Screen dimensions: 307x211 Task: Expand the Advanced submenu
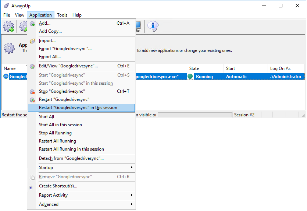(x=81, y=204)
